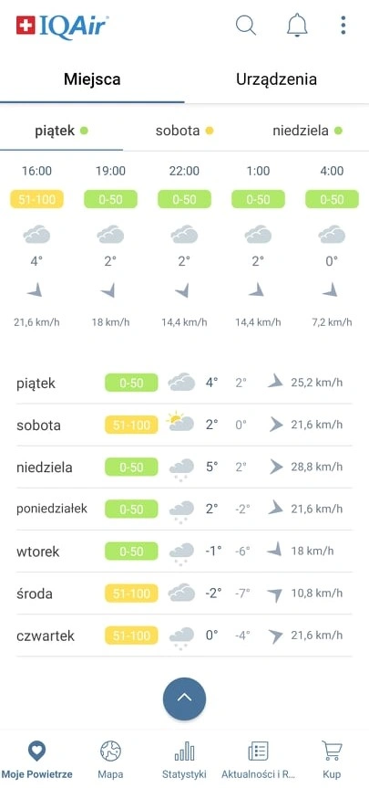Select the piątek forecast day tab

(61, 131)
